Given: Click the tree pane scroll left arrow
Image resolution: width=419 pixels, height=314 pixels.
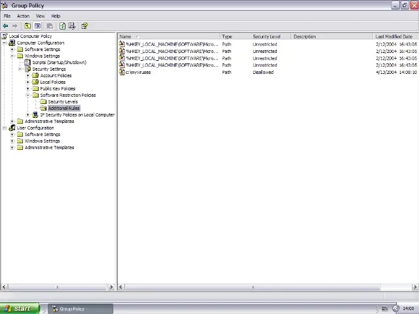Looking at the screenshot, I should [5, 287].
